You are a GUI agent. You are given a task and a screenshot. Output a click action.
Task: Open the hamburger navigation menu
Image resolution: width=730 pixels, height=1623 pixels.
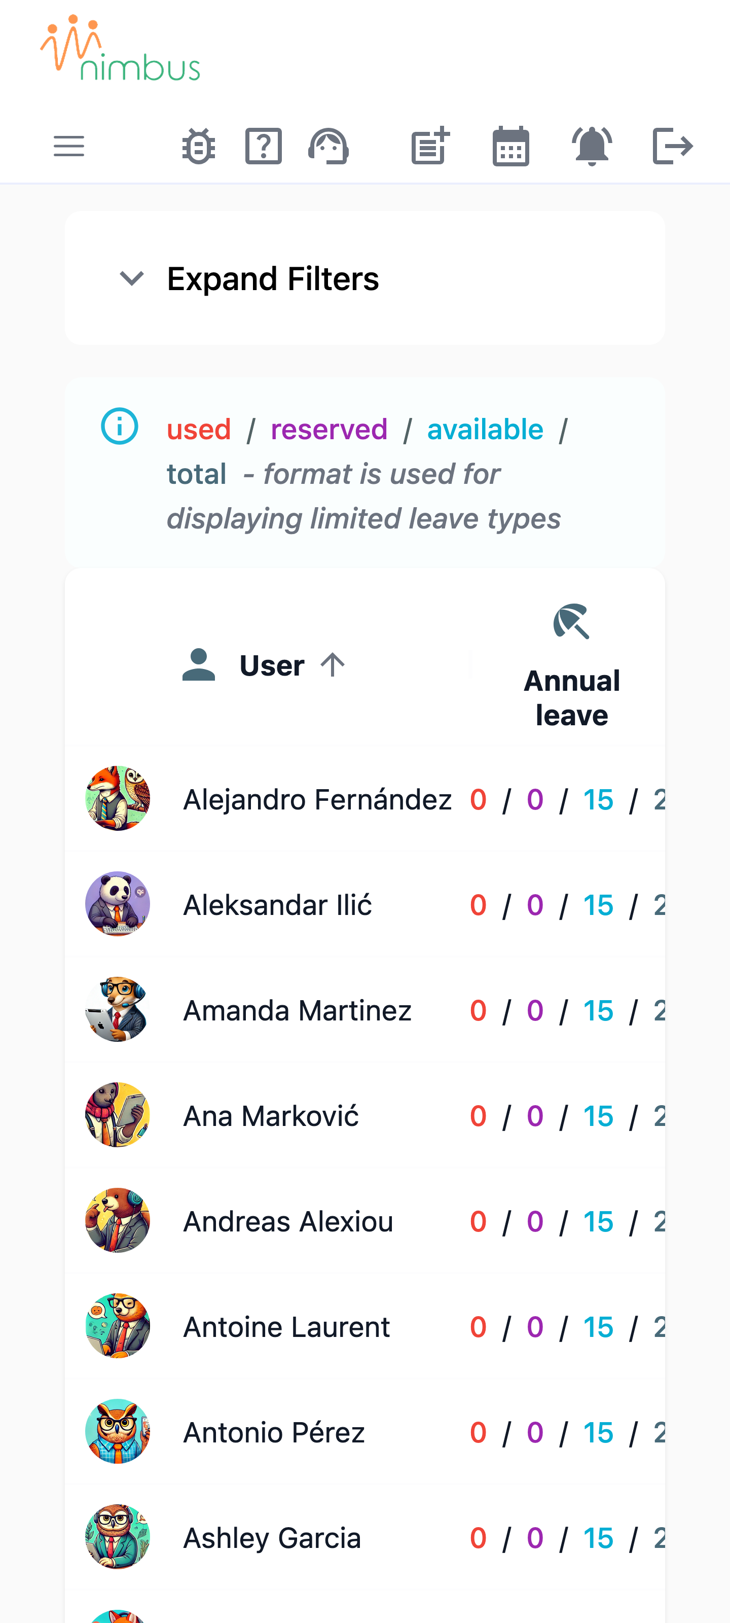[x=68, y=146]
